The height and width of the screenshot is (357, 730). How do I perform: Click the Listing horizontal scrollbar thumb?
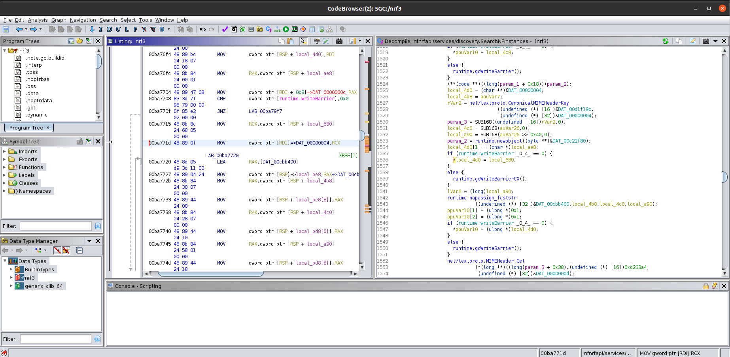(210, 273)
